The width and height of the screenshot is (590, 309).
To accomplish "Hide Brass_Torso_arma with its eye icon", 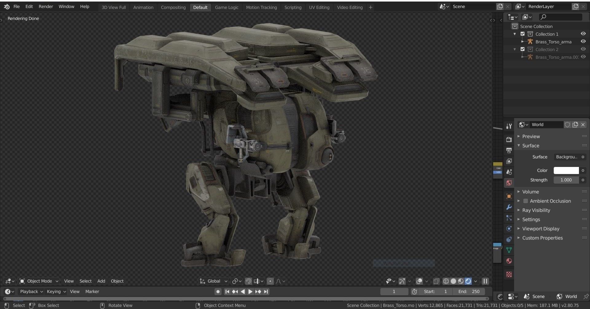I will pyautogui.click(x=583, y=42).
